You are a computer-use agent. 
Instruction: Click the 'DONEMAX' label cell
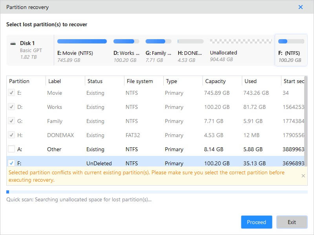(x=60, y=135)
